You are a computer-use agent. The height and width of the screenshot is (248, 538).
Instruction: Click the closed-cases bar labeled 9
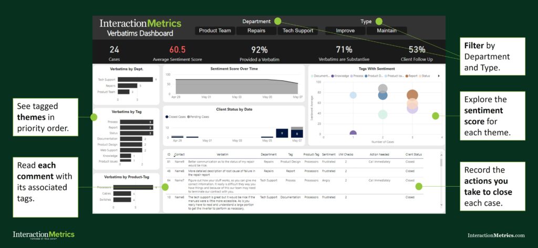tap(282, 133)
